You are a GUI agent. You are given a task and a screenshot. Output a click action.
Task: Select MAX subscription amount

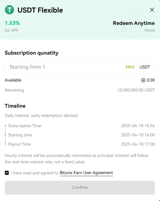coord(130,67)
